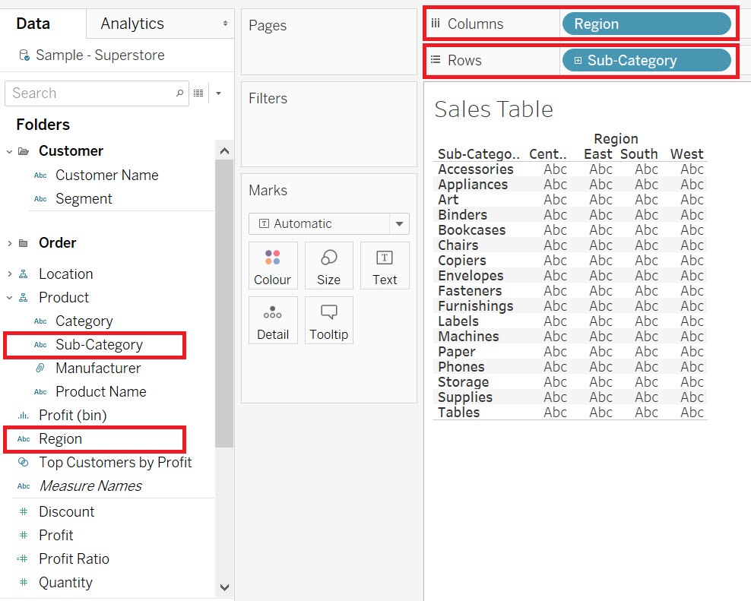Select the Top Customers by Profit set

(x=115, y=462)
